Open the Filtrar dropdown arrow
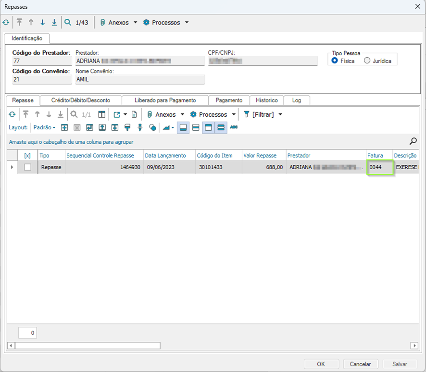 [280, 114]
